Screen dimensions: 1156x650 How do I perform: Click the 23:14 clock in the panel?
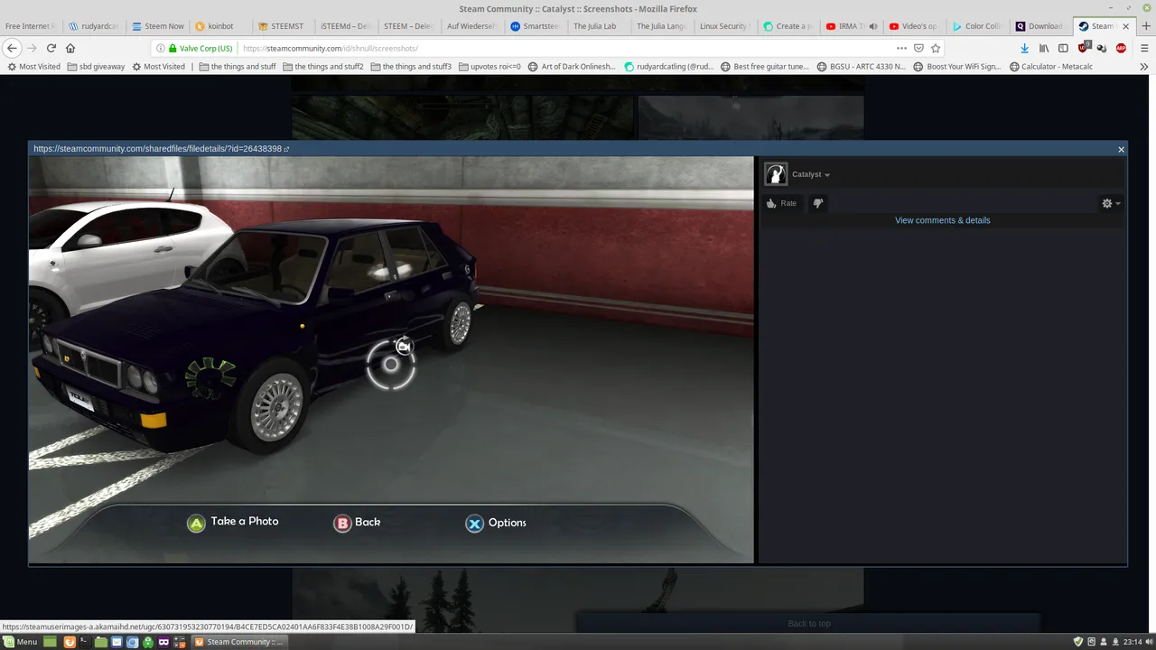tap(1133, 642)
